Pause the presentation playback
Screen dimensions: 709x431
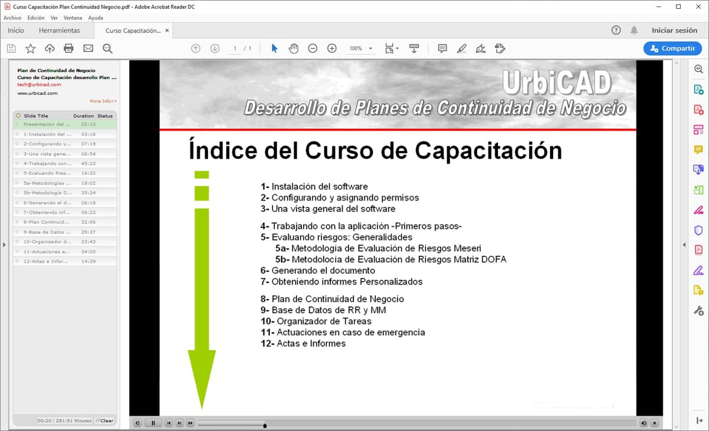point(153,423)
